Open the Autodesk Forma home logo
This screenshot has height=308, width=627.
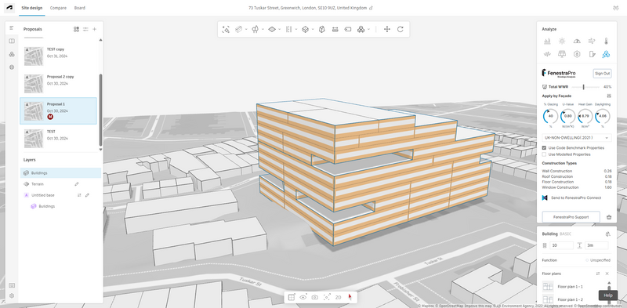9,8
